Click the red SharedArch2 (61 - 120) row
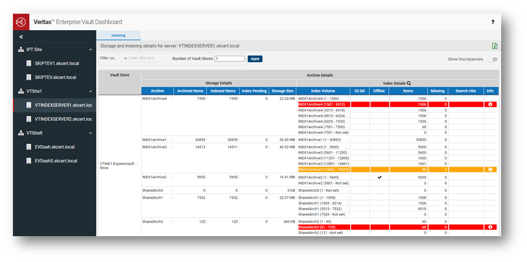This screenshot has height=262, width=527. click(x=397, y=228)
